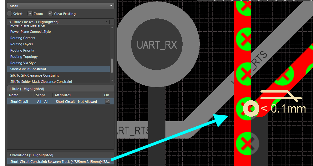Click the beige clearance violation circle marker
313x166 pixels.
tap(251, 108)
